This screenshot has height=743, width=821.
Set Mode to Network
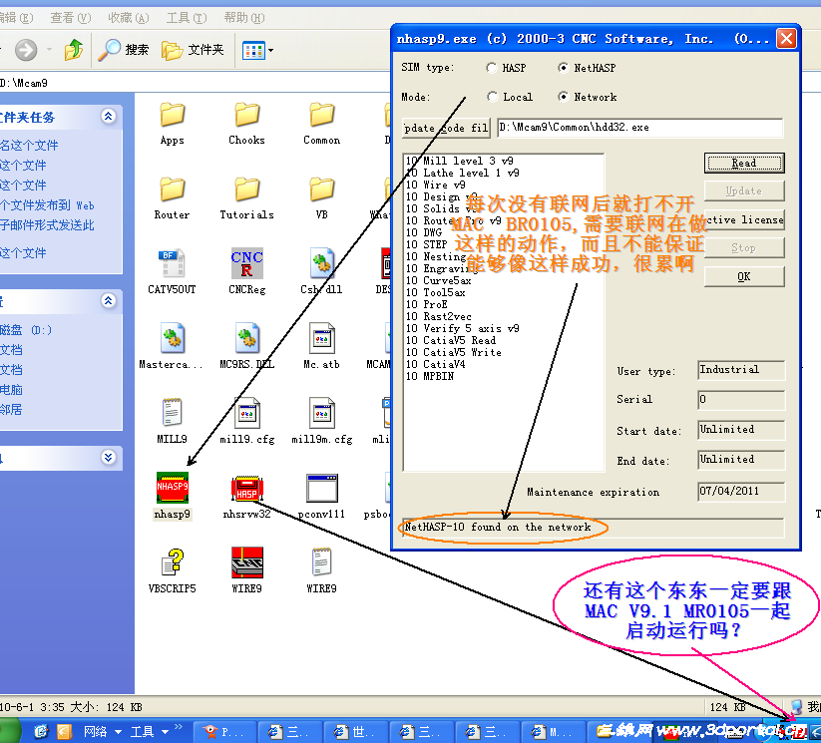(563, 97)
